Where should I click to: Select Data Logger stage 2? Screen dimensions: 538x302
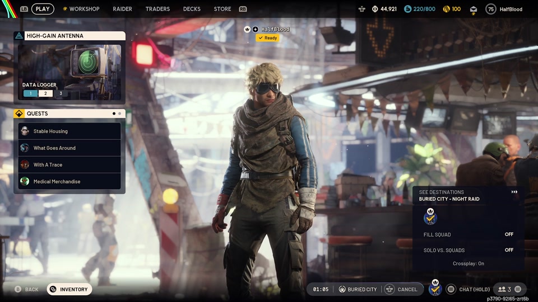click(45, 93)
